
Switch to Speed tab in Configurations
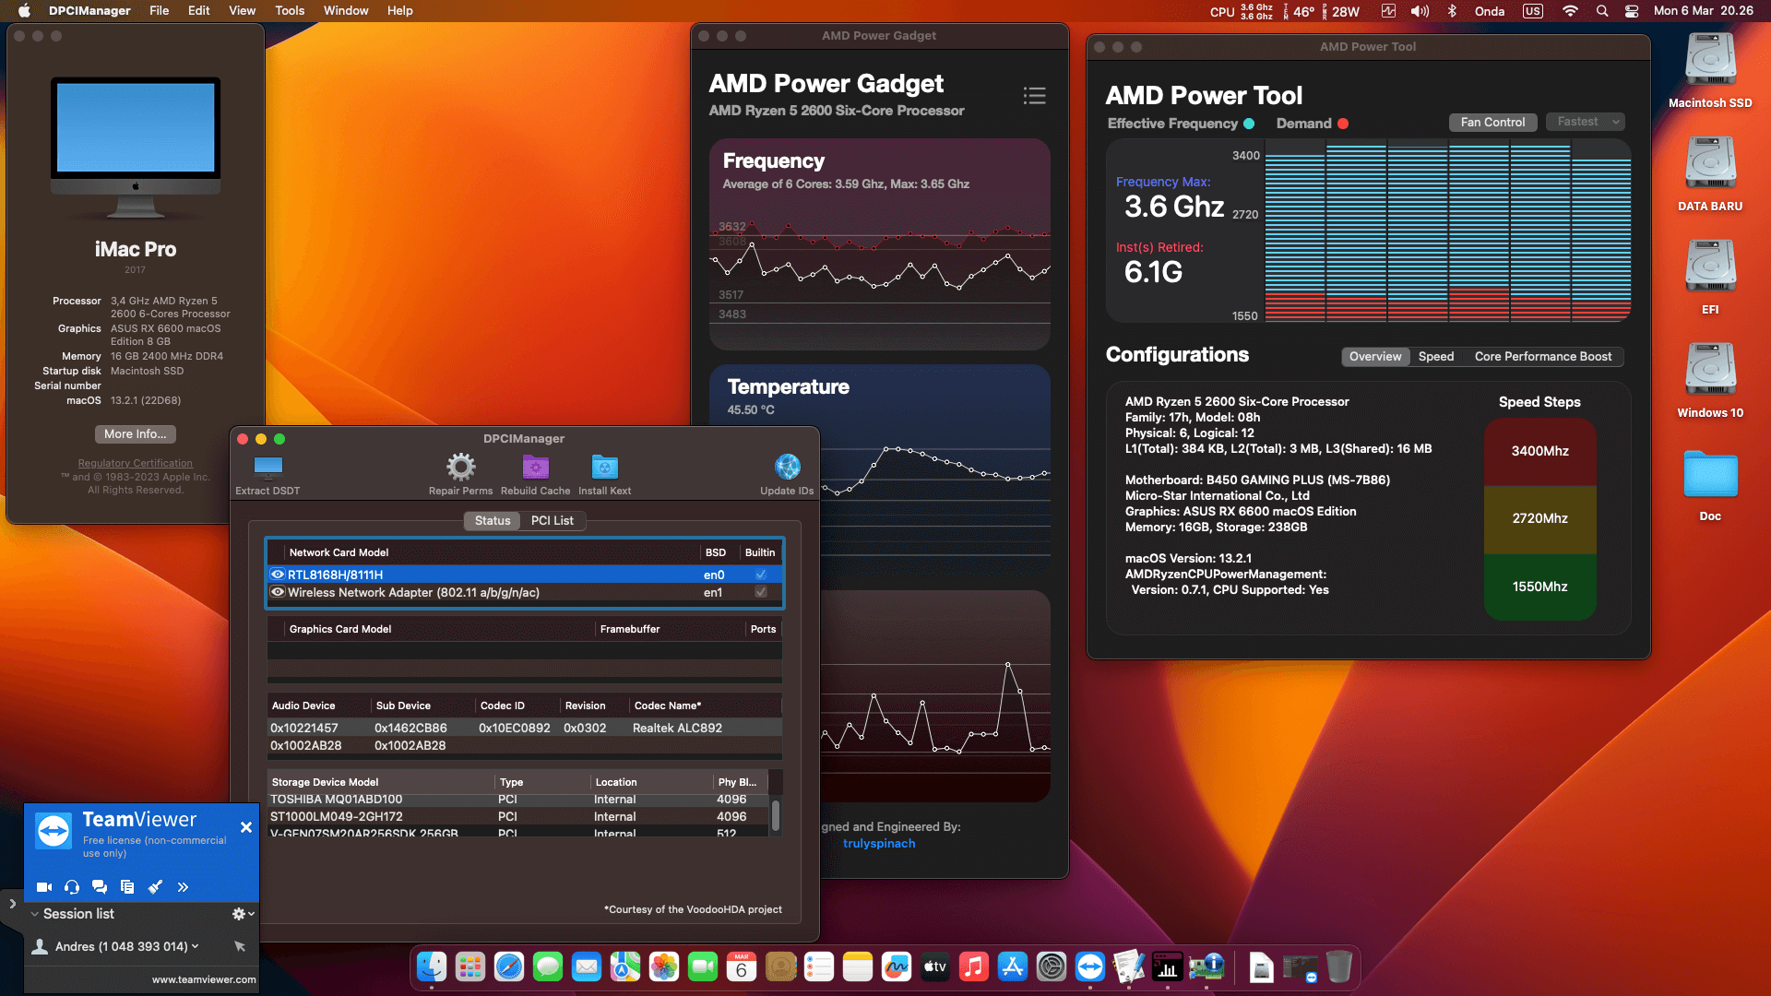coord(1436,357)
